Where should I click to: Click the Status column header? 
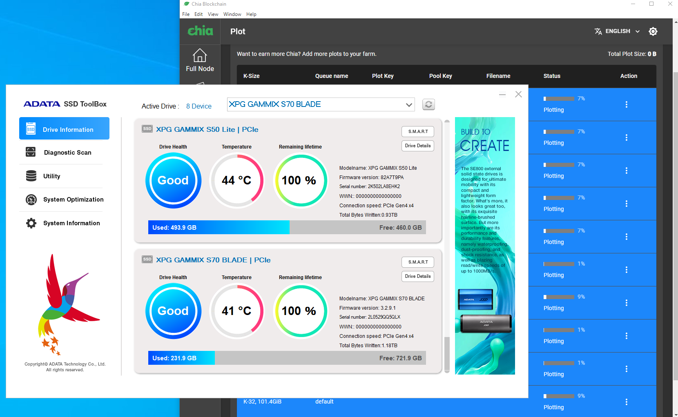point(552,76)
